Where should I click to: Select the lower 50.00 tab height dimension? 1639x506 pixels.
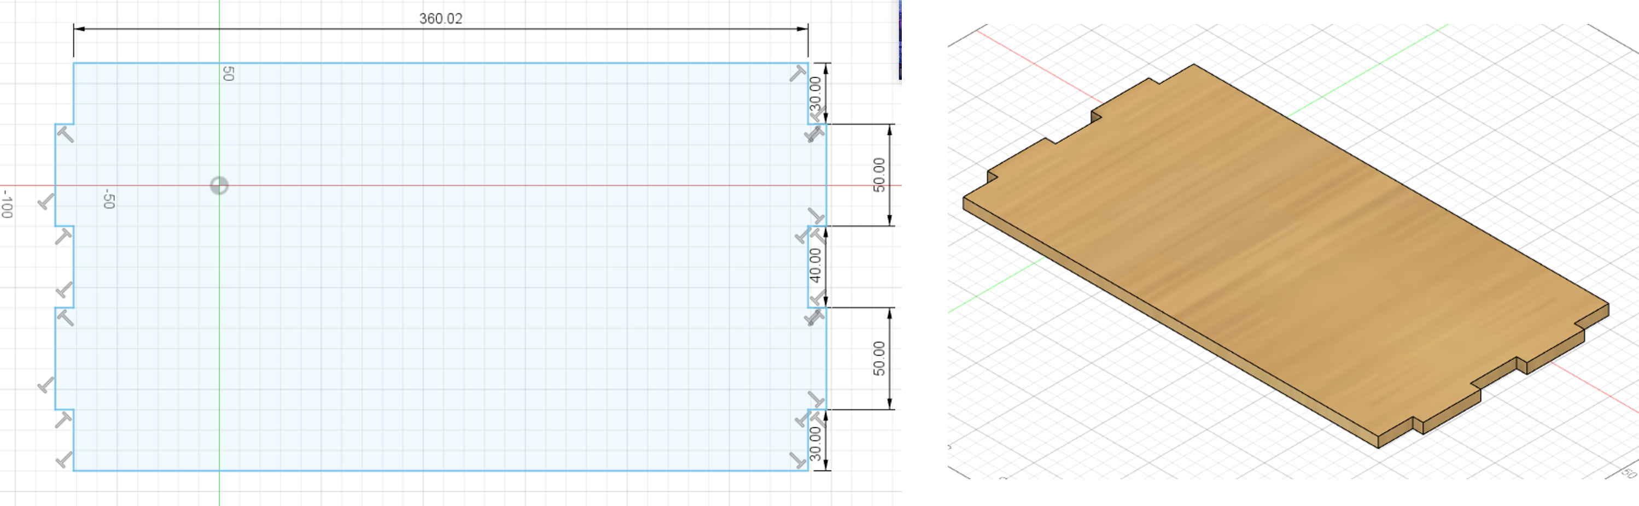click(879, 358)
